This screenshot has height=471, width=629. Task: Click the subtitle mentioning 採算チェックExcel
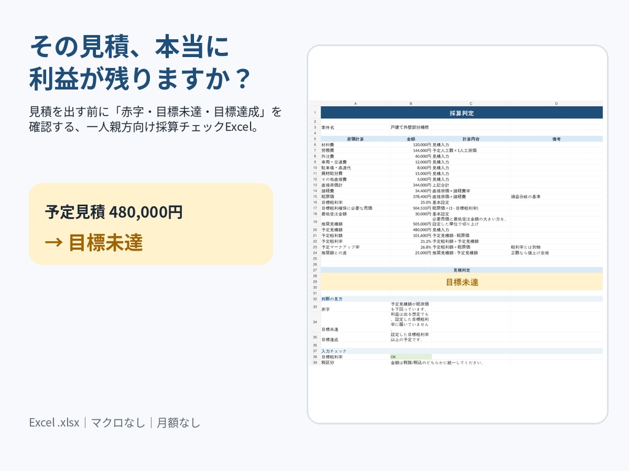tap(155, 119)
